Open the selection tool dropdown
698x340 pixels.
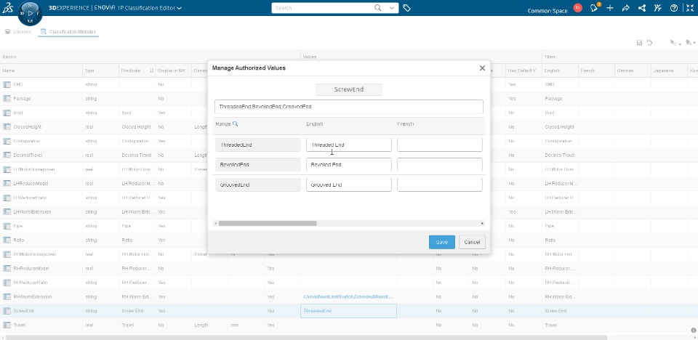point(676,43)
